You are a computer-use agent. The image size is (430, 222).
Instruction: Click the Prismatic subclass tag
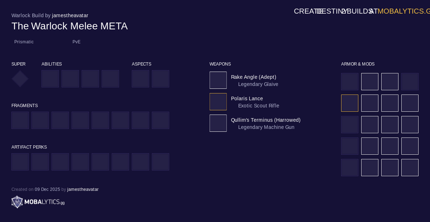pos(24,42)
